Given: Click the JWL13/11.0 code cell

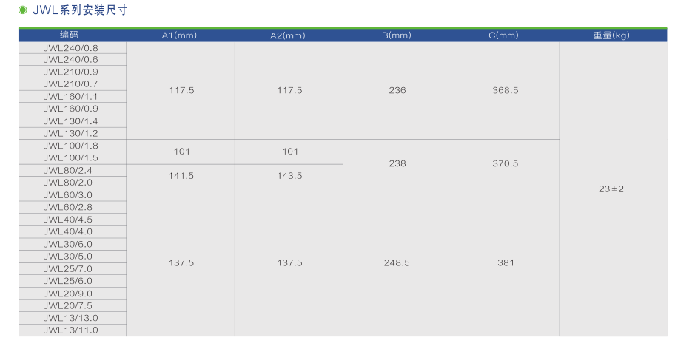Looking at the screenshot, I should (70, 330).
